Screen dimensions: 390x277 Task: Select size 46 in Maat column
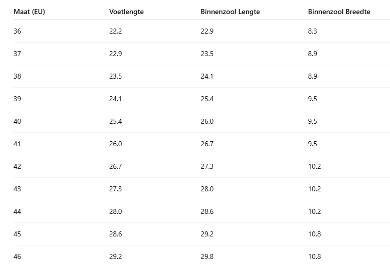(x=18, y=256)
